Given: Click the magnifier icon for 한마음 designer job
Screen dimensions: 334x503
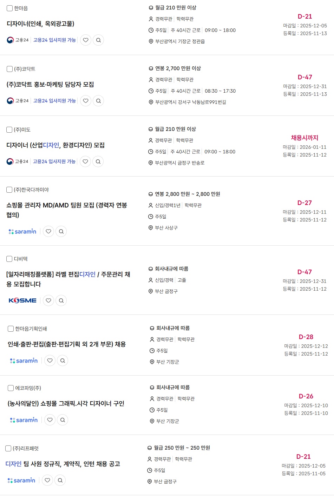Looking at the screenshot, I should 98,40.
